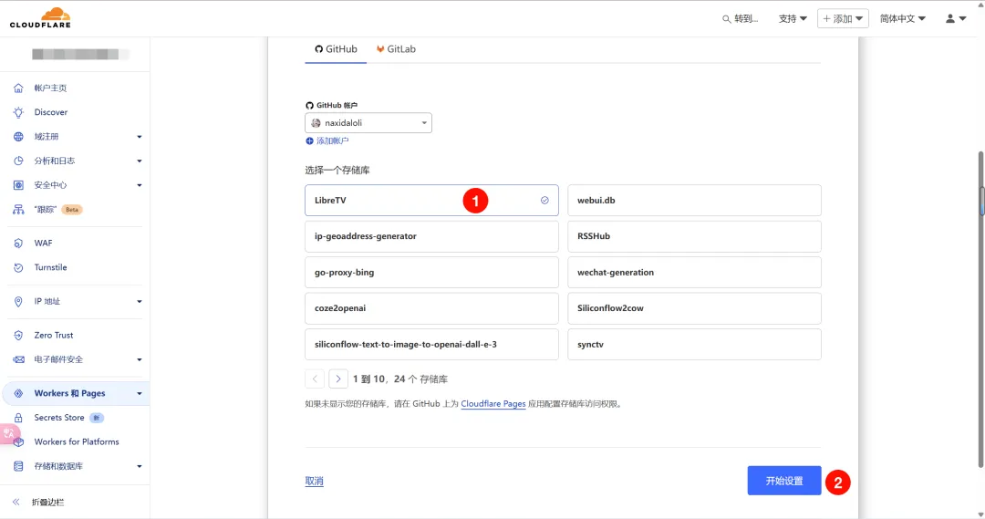Image resolution: width=985 pixels, height=519 pixels.
Task: Open the Cloudflare Pages link
Action: coord(493,404)
